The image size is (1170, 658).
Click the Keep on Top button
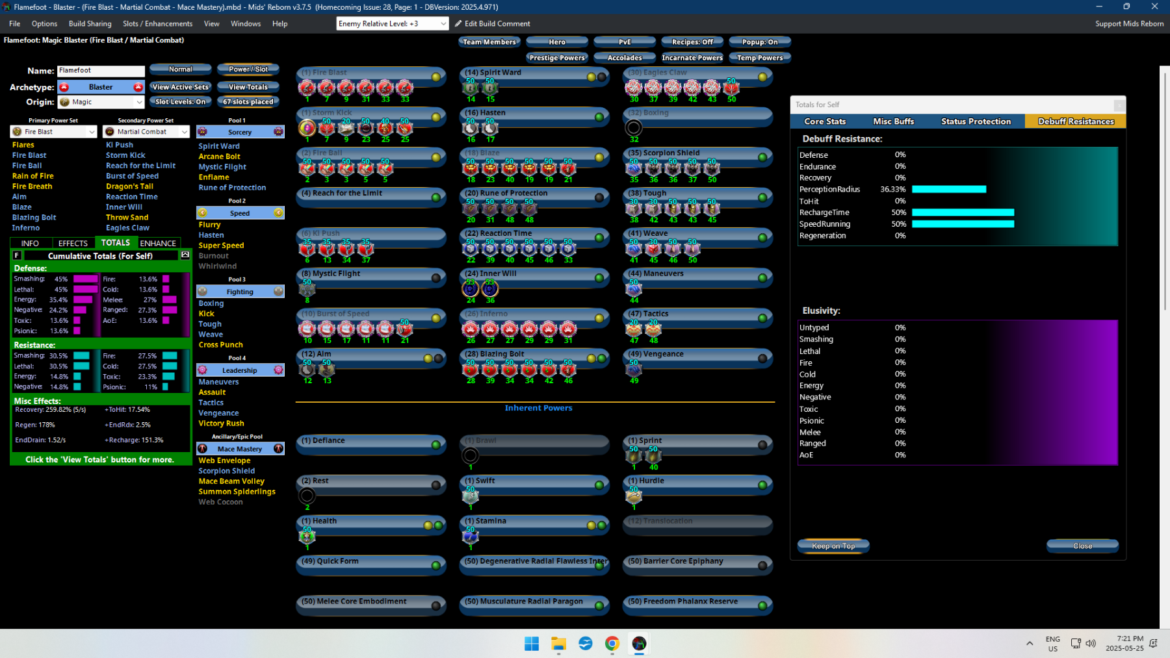[x=833, y=546]
